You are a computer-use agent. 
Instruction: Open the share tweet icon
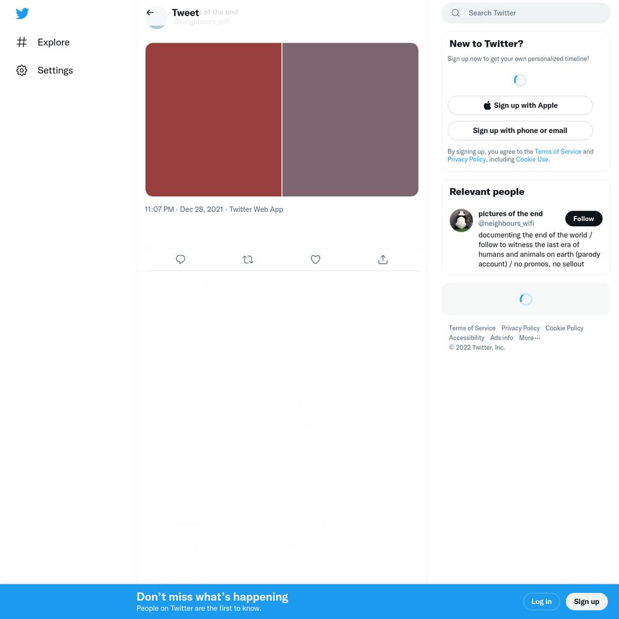pyautogui.click(x=383, y=259)
